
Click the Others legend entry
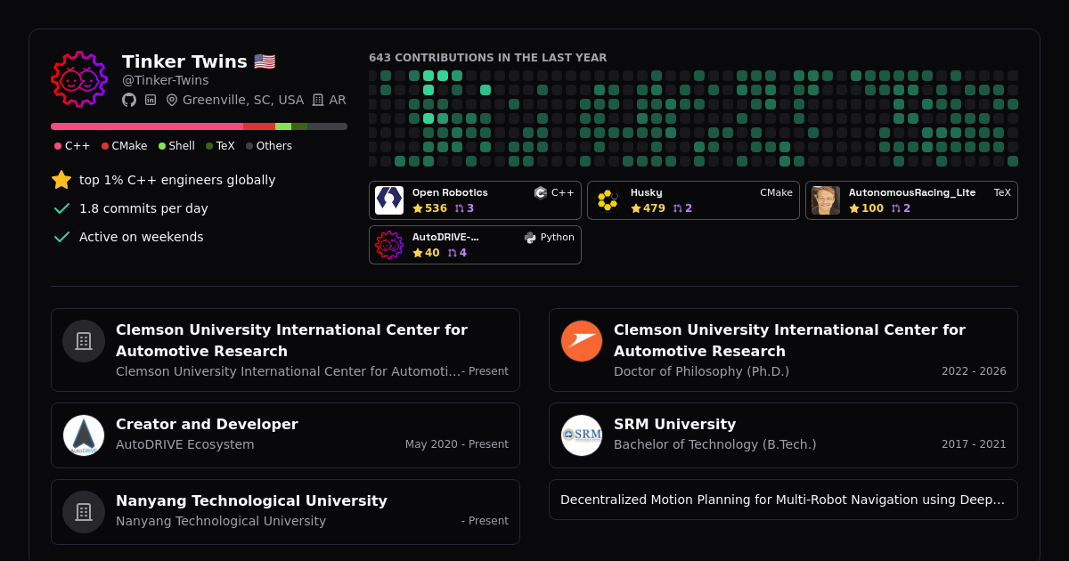click(269, 146)
